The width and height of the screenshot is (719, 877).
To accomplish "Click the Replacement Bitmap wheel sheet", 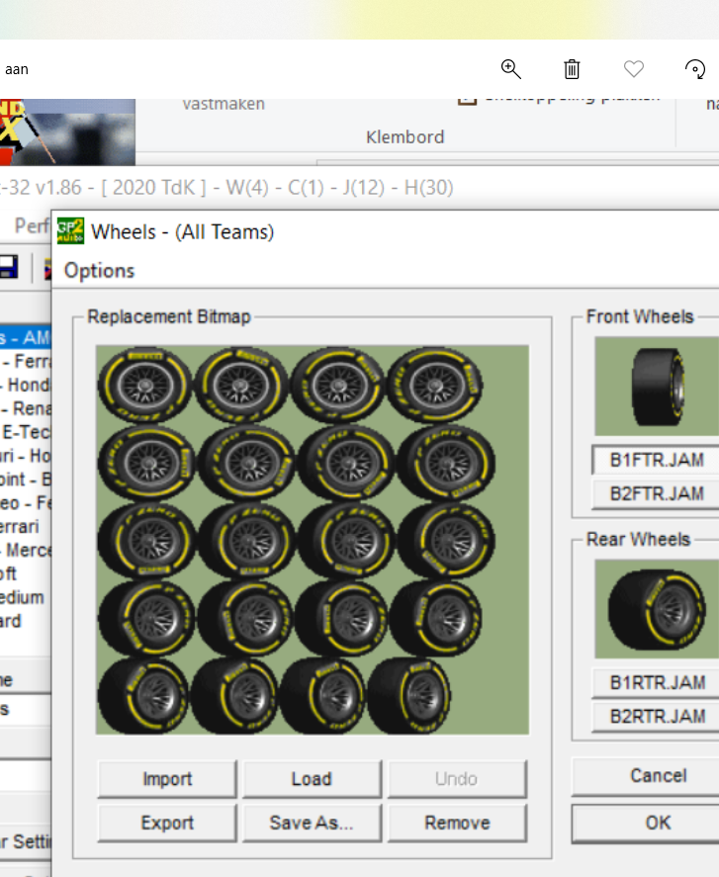I will (312, 539).
